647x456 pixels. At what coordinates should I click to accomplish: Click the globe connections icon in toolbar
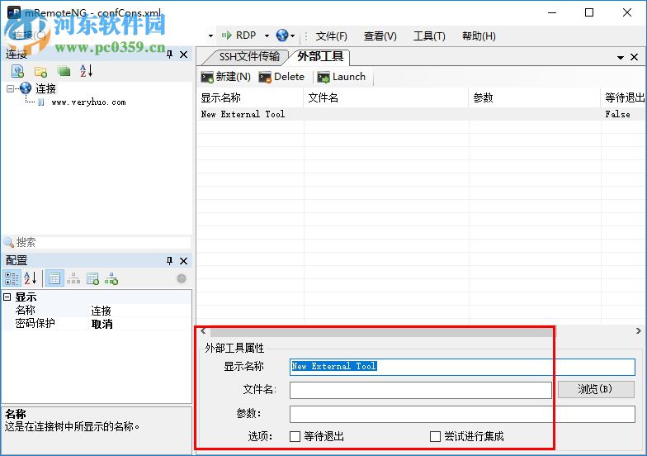[282, 36]
